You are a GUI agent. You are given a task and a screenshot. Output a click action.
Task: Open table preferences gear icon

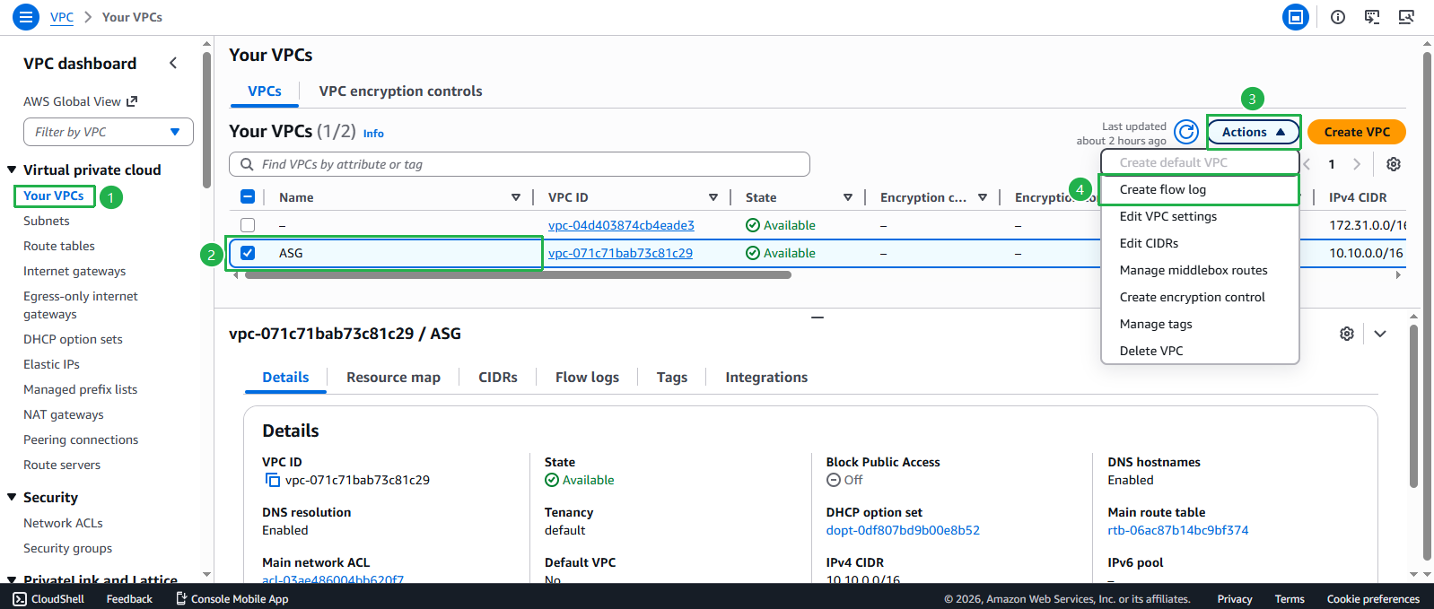point(1394,164)
